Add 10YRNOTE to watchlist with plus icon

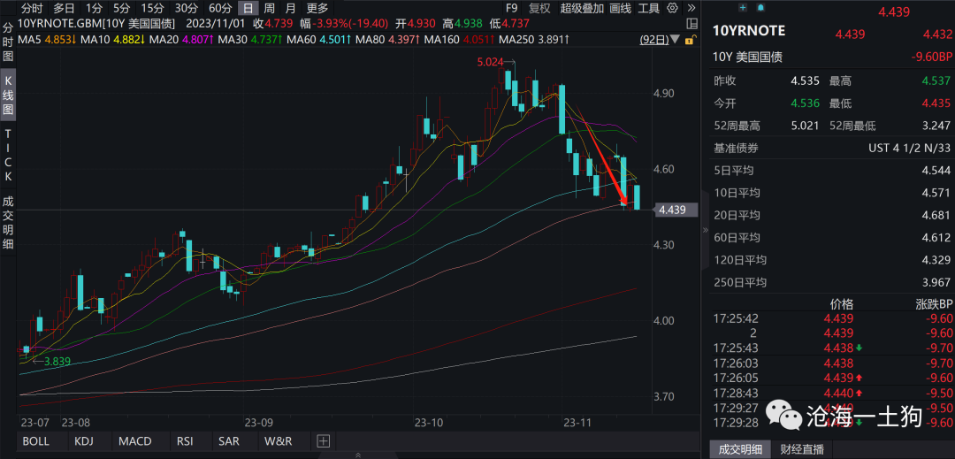coord(743,7)
